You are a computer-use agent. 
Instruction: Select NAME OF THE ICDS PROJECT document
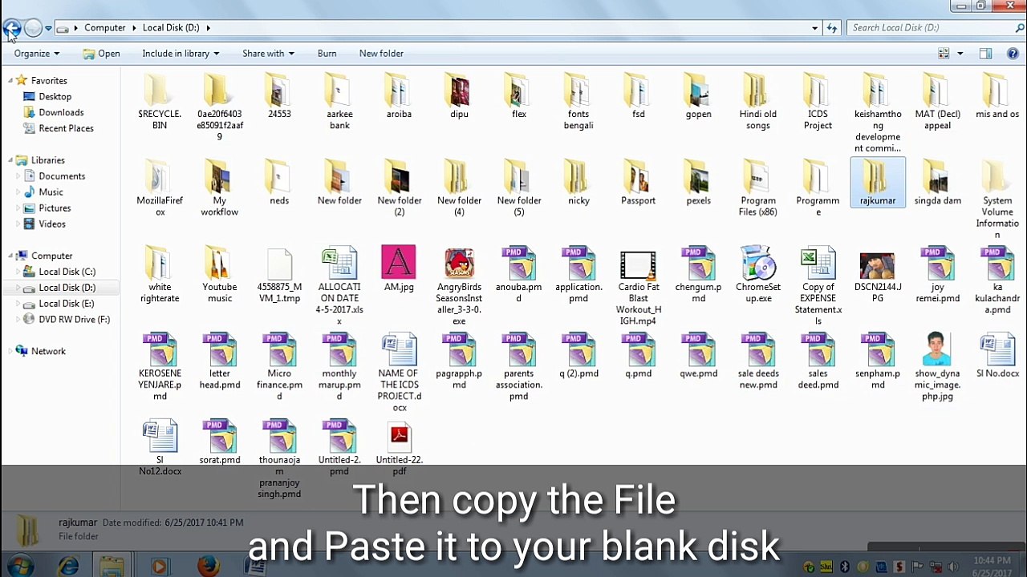[x=399, y=372]
